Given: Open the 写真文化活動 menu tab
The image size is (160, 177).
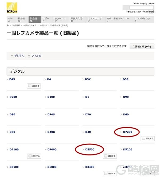Looking at the screenshot, I should [77, 19].
